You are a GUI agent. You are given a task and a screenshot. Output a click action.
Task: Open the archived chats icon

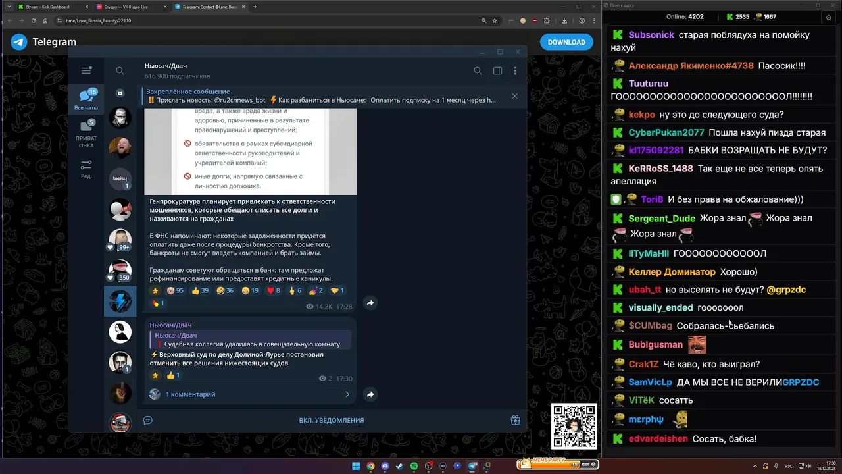(120, 93)
